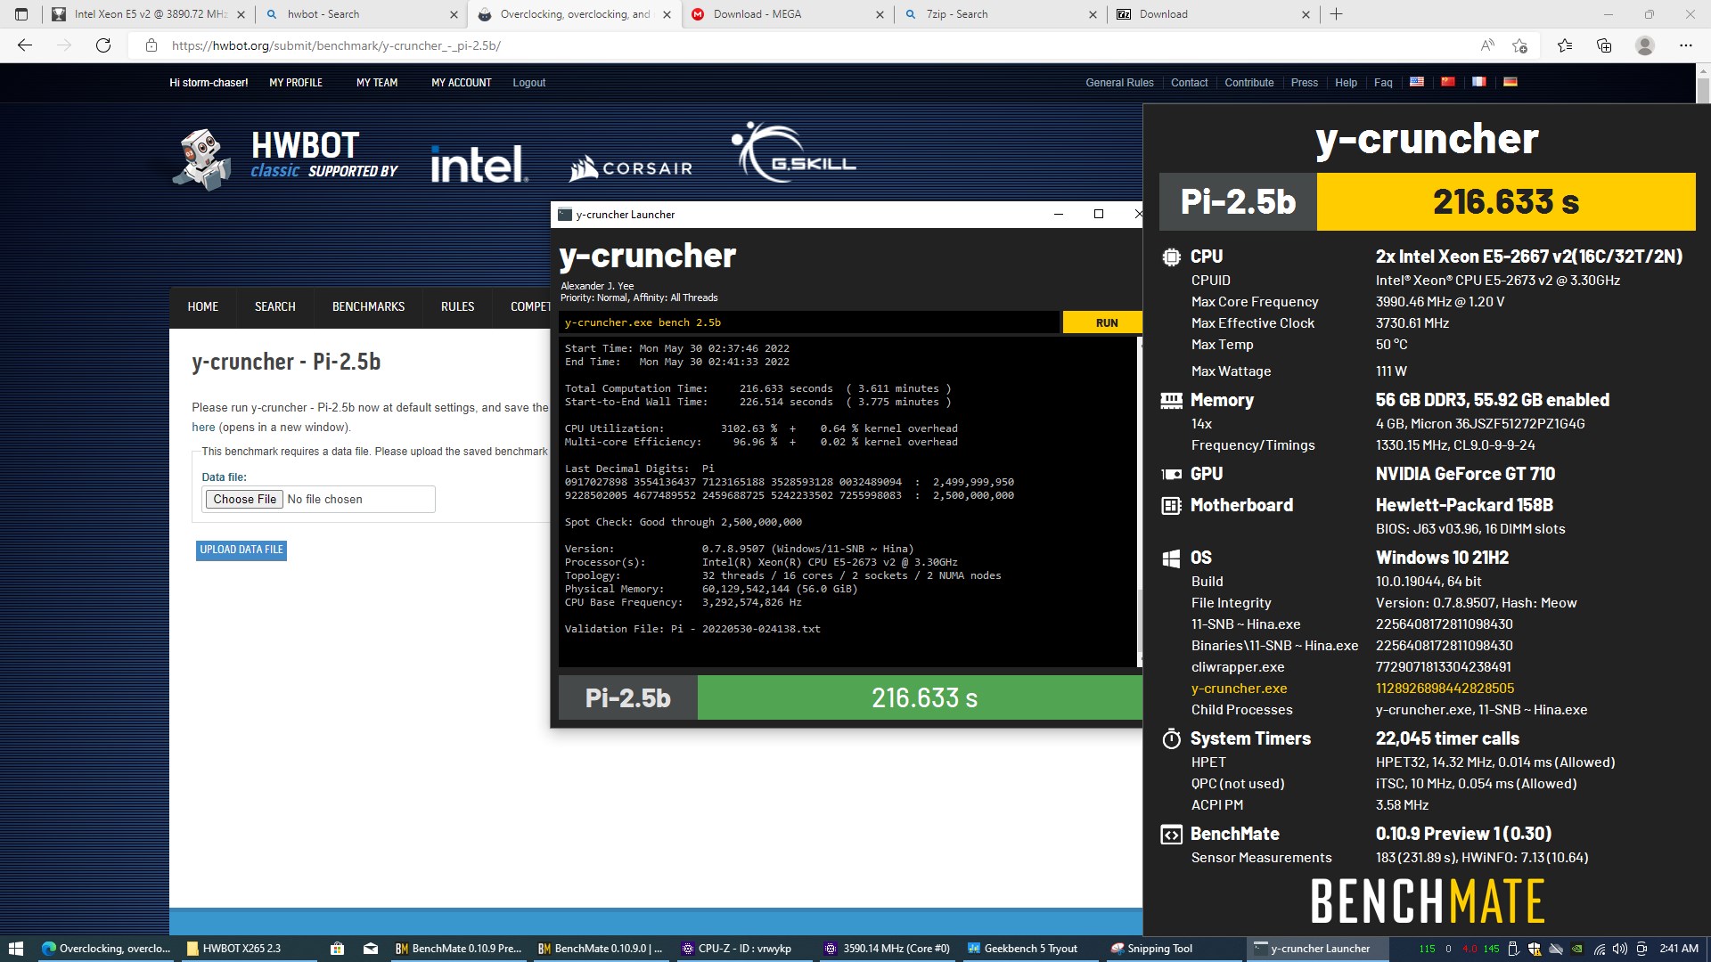Click the green 216.633 s result bar
The height and width of the screenshot is (962, 1711).
(920, 698)
